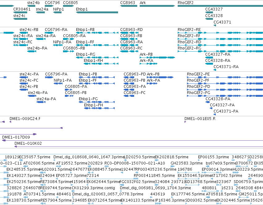Select protein NiPp1-PA
The width and height of the screenshot is (263, 205).
point(63,80)
